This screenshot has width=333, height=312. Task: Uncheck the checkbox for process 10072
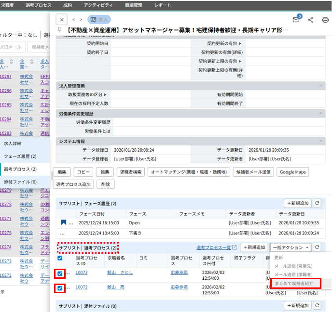point(60,288)
